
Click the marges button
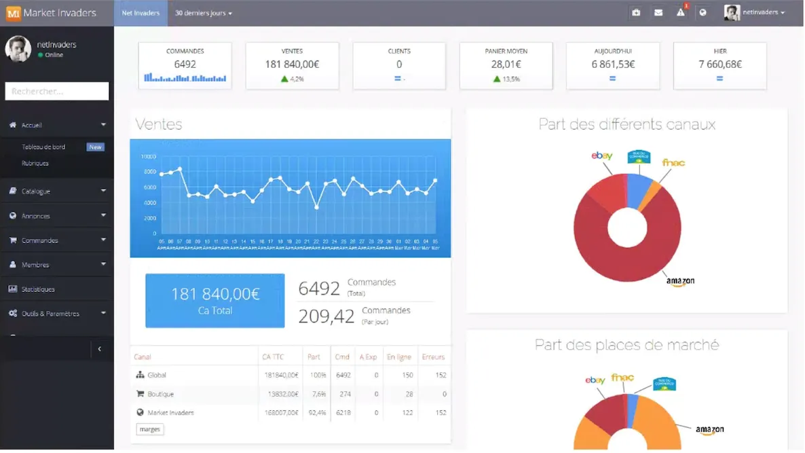pos(149,429)
